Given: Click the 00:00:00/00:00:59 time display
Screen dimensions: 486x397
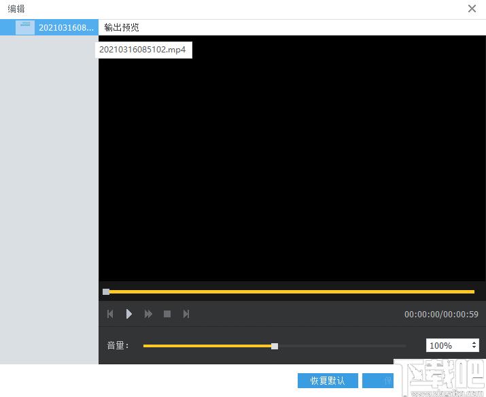Looking at the screenshot, I should coord(441,314).
